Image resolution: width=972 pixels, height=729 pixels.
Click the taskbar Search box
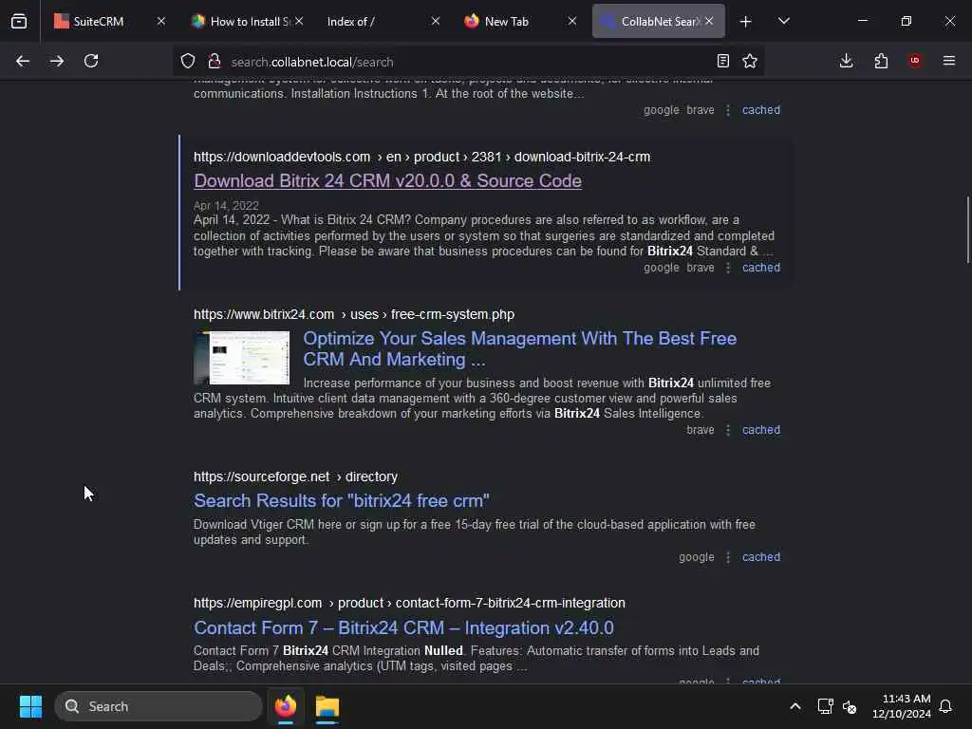tap(159, 706)
